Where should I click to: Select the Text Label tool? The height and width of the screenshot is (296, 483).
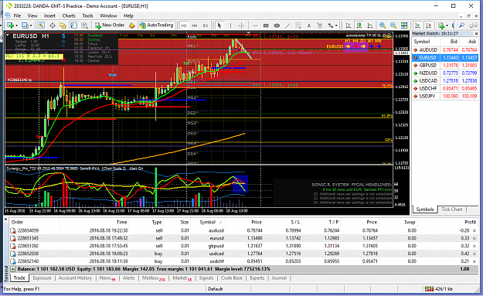(x=319, y=26)
